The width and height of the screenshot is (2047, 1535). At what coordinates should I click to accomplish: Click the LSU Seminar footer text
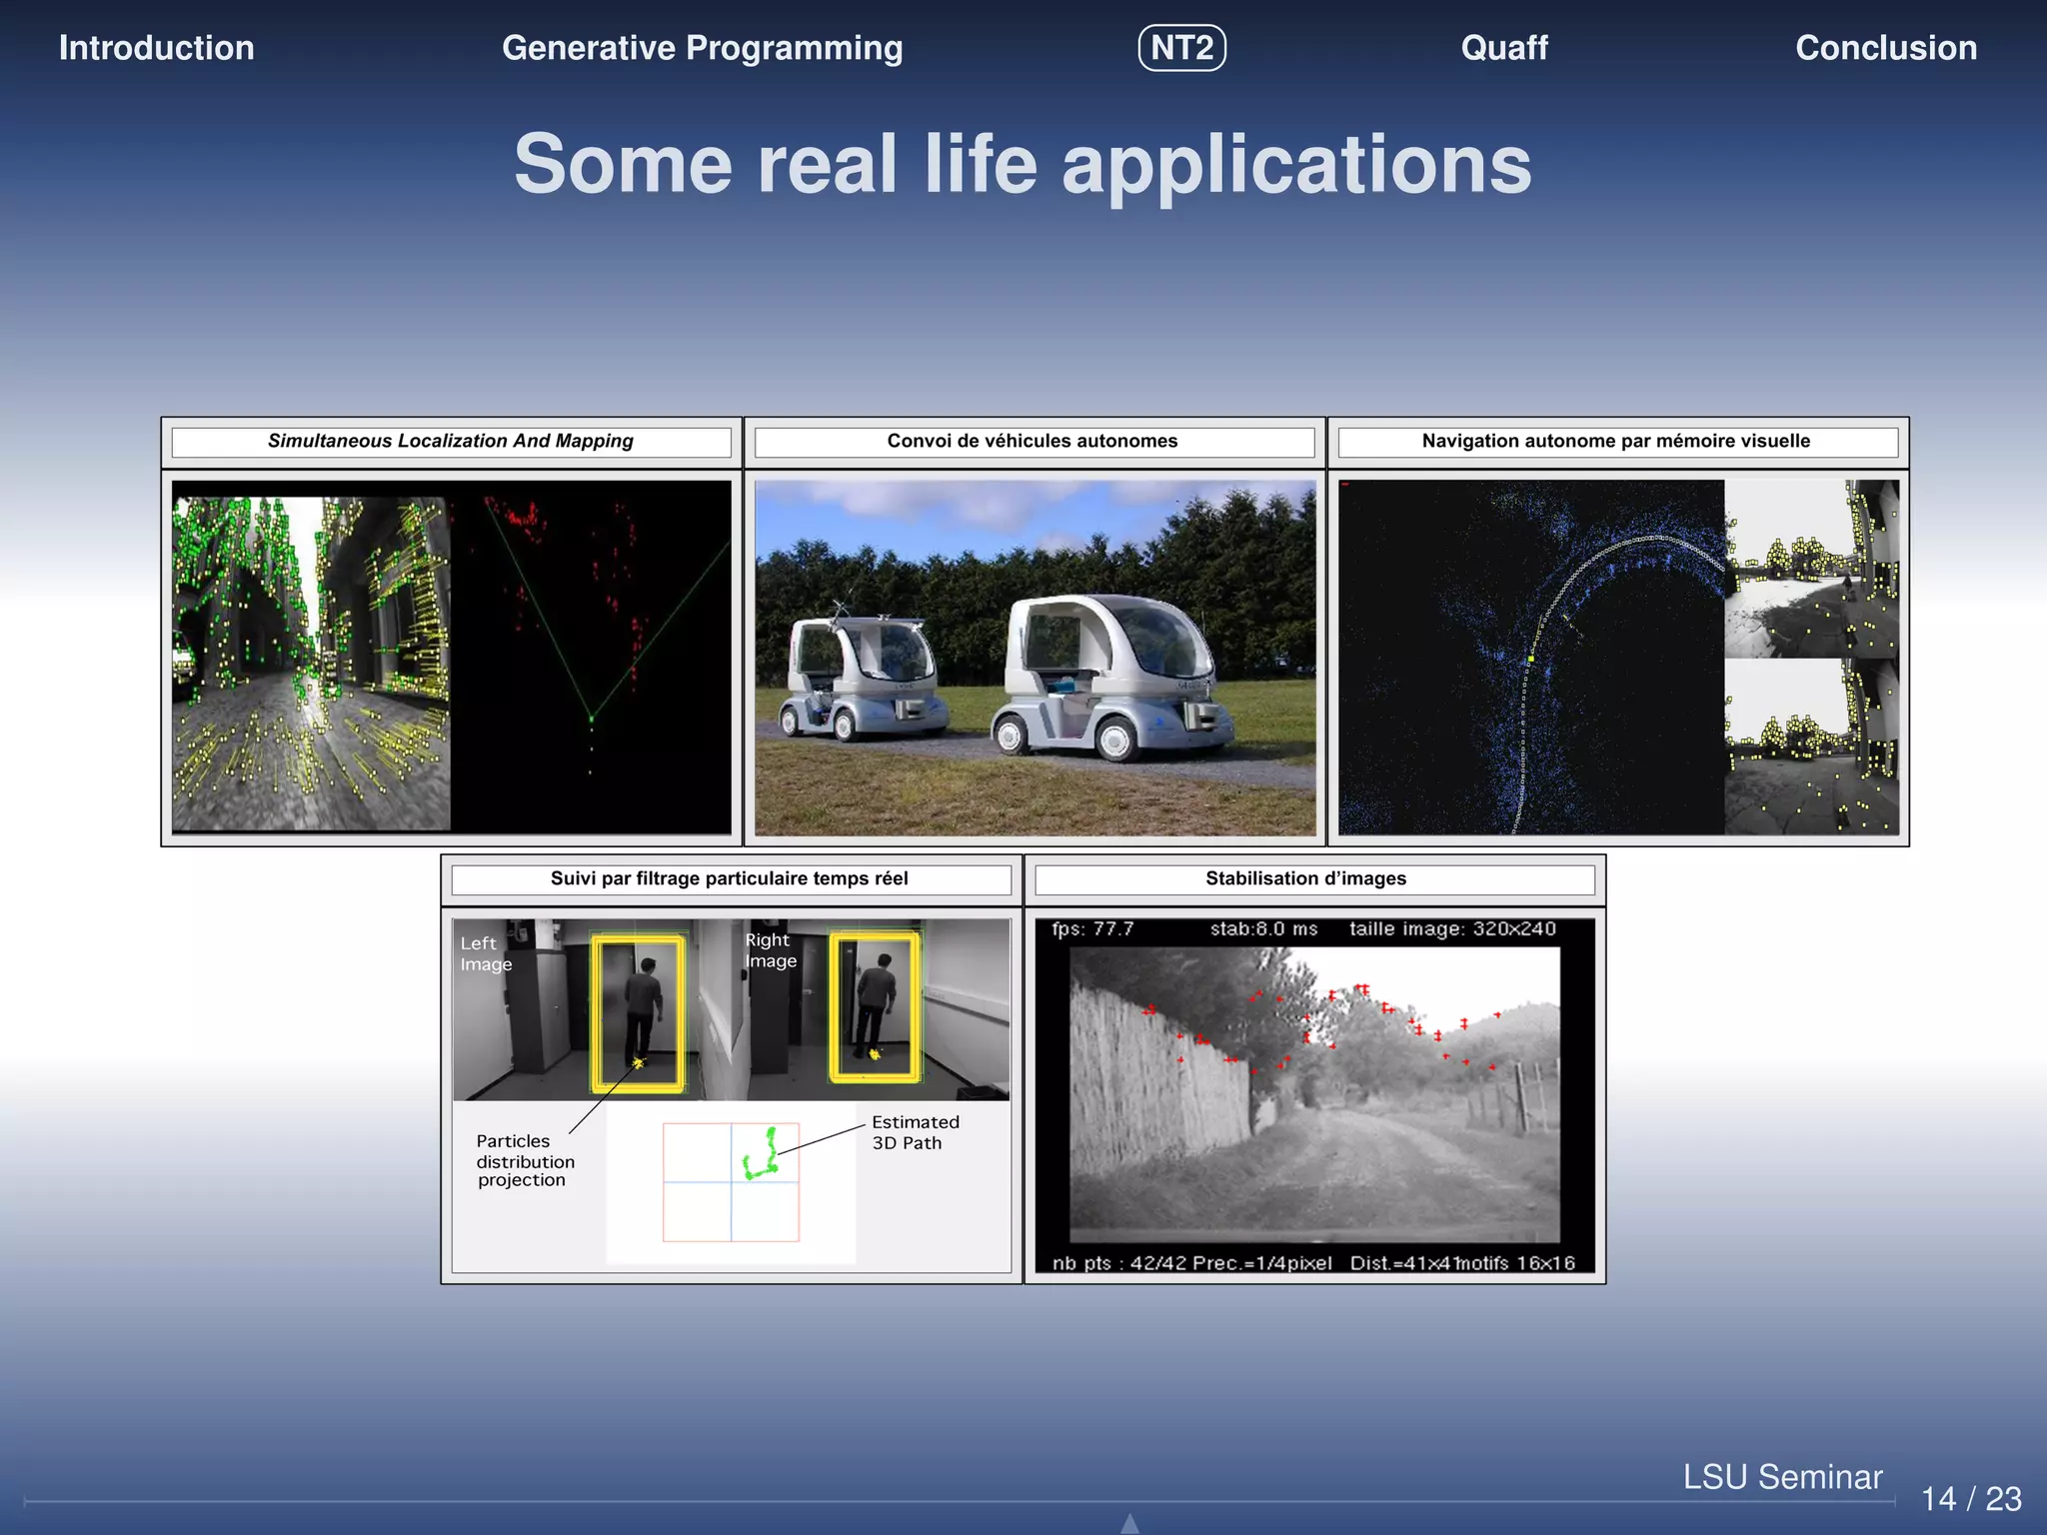click(x=1782, y=1477)
